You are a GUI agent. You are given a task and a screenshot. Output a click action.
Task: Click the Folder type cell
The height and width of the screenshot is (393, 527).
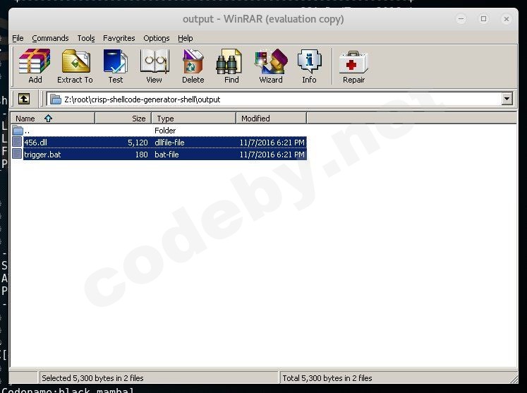[x=165, y=131]
